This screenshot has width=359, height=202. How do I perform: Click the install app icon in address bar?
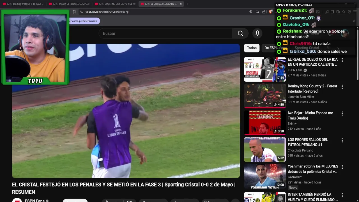click(257, 12)
